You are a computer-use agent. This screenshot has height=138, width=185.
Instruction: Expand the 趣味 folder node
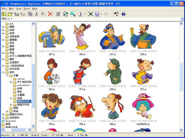3,59
